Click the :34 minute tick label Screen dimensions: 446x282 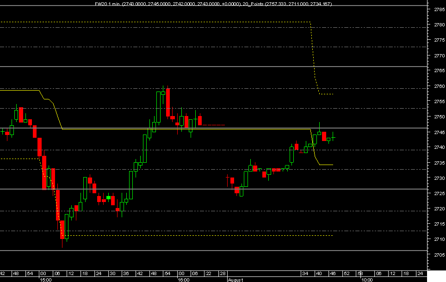pyautogui.click(x=305, y=274)
